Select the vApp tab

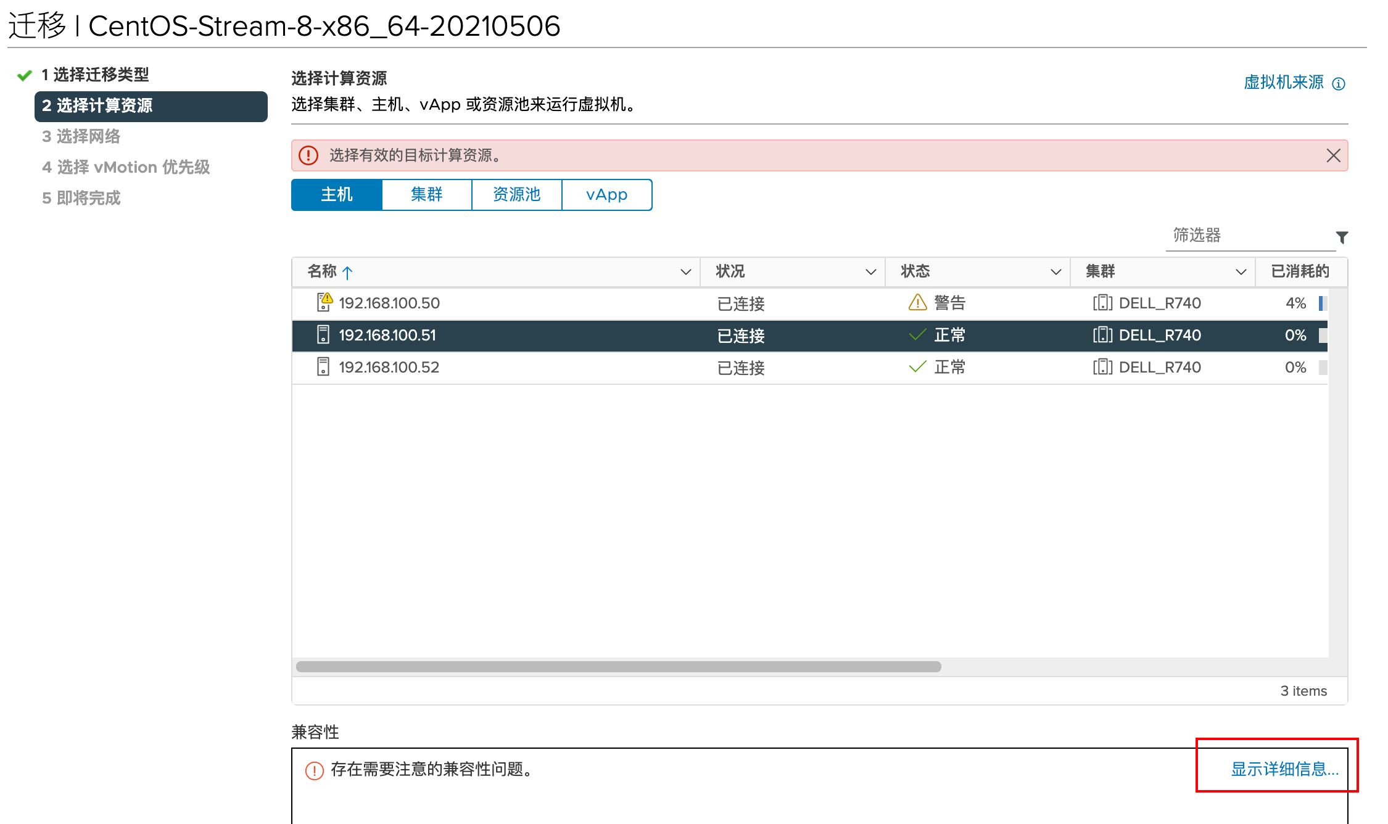coord(606,195)
